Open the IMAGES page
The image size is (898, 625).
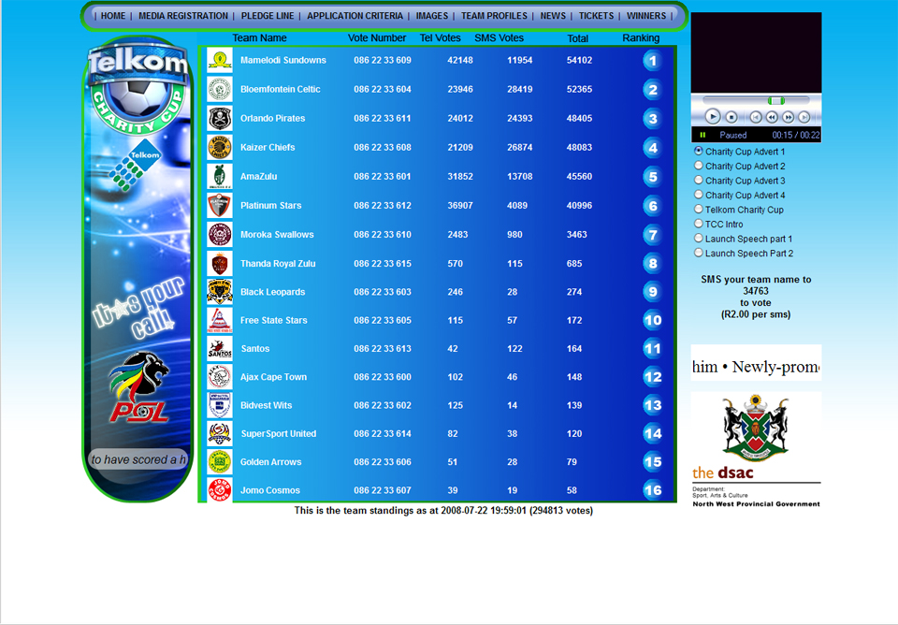pos(432,16)
